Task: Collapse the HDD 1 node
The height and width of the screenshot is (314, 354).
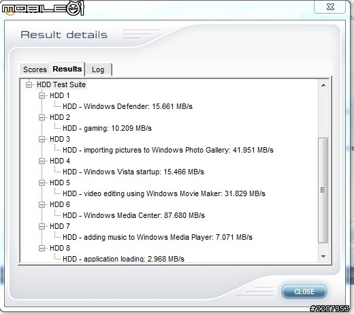Action: pos(42,95)
